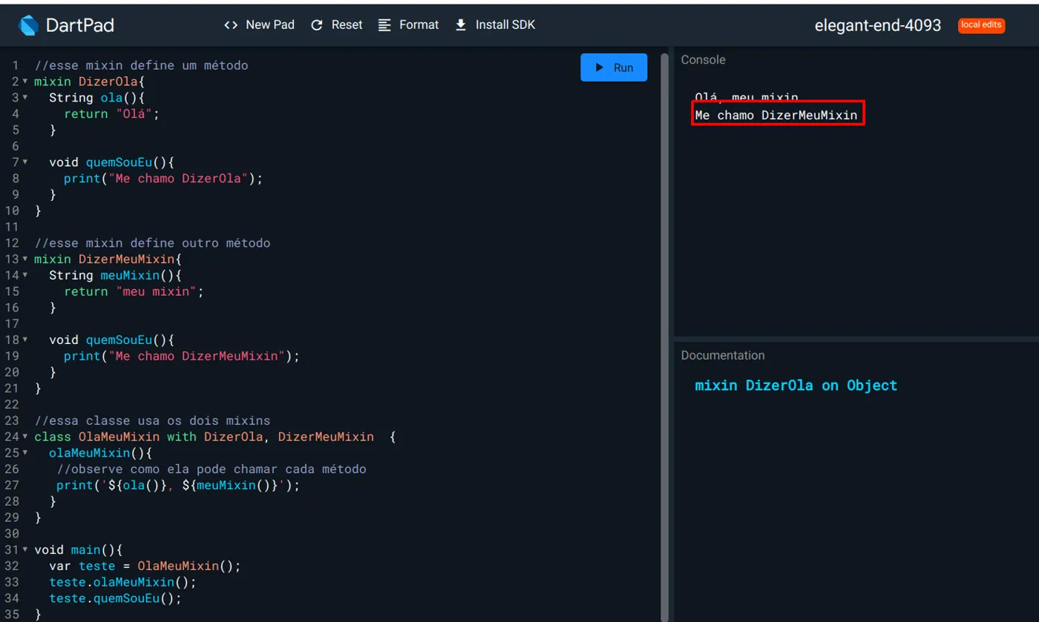Image resolution: width=1039 pixels, height=622 pixels.
Task: Click Install SDK in the header
Action: click(494, 25)
